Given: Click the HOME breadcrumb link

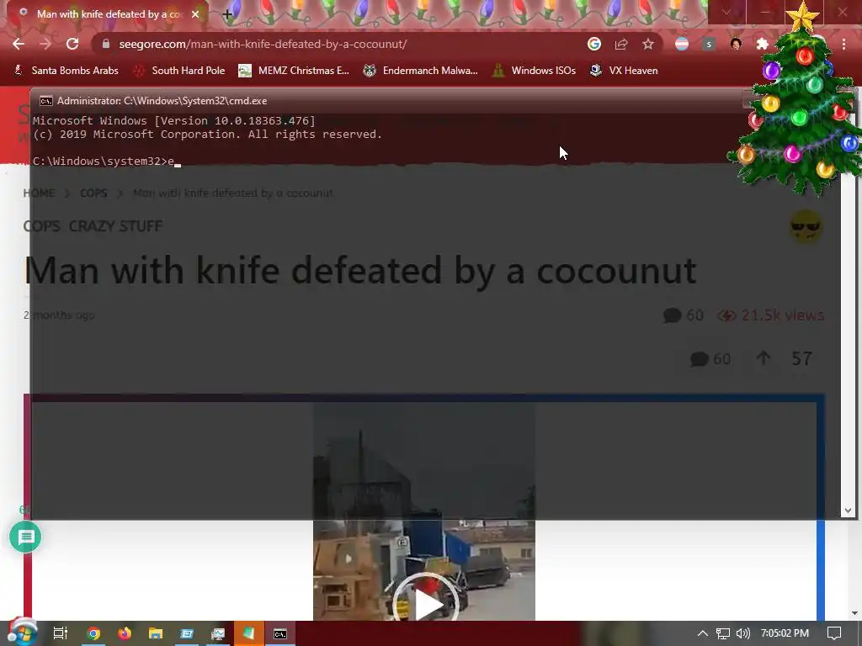Looking at the screenshot, I should pyautogui.click(x=39, y=193).
